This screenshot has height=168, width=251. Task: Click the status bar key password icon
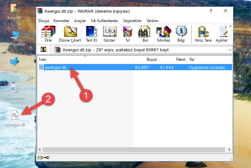(x=46, y=158)
